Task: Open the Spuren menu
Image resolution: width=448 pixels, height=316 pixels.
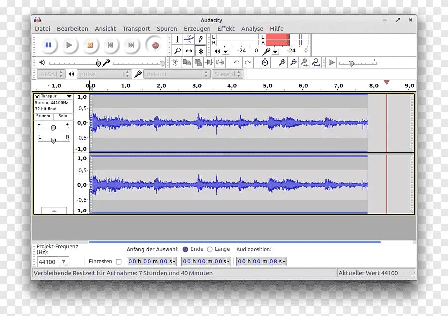Action: [x=167, y=28]
